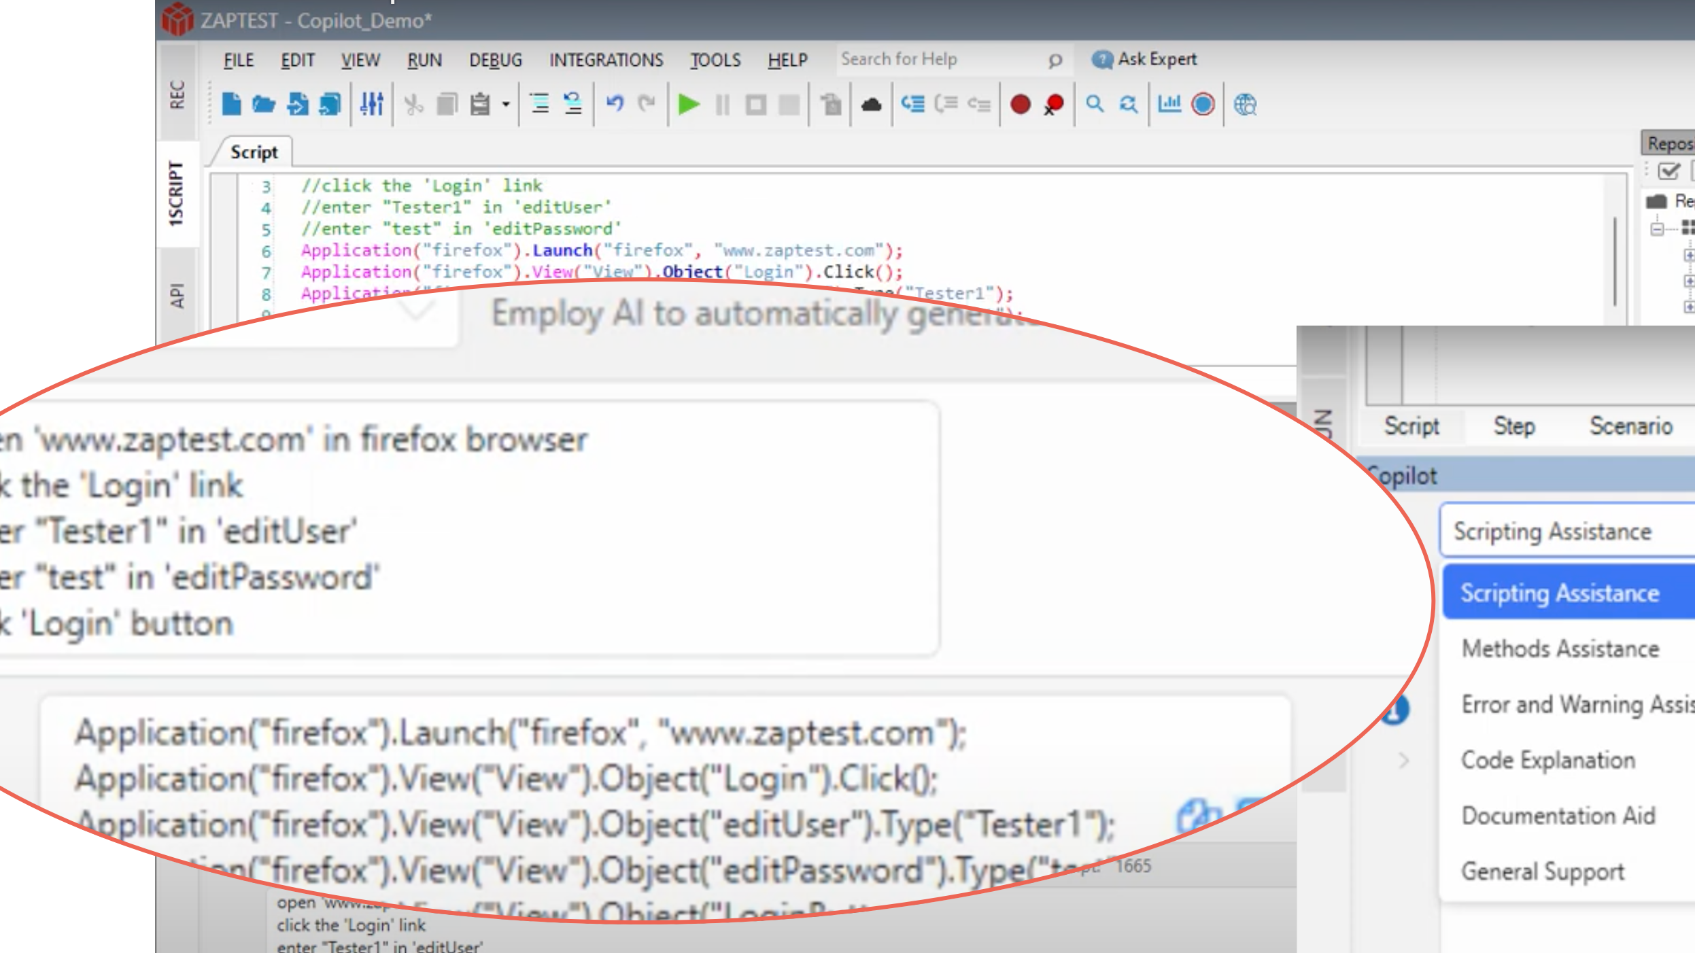Toggle breakpoint with the red circle icon
The width and height of the screenshot is (1695, 953).
pos(1020,105)
